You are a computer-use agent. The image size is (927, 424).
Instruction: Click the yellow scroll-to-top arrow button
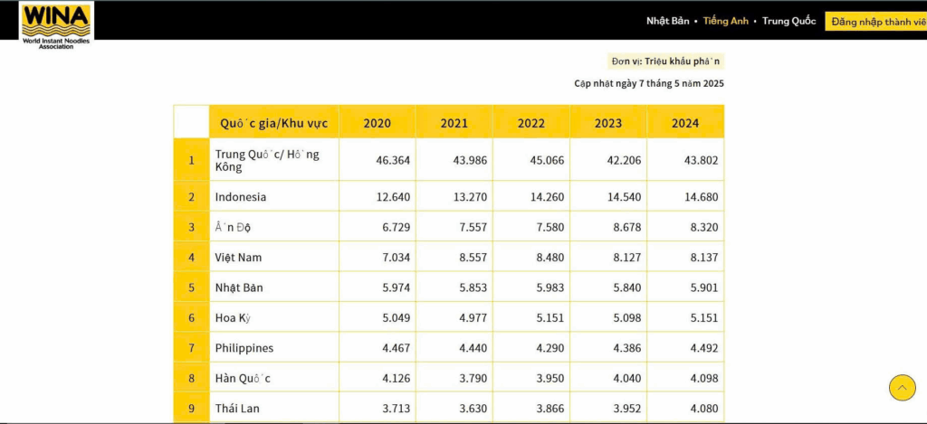(902, 388)
